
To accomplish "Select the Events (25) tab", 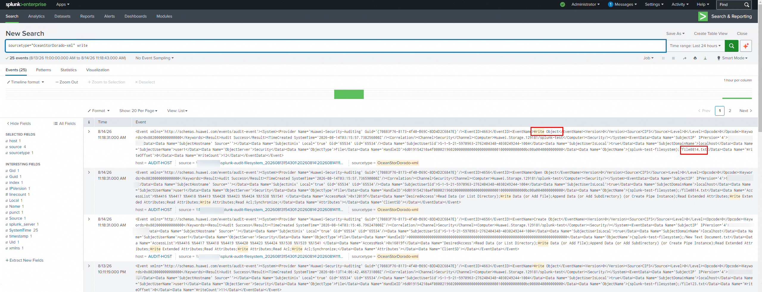I will [16, 70].
